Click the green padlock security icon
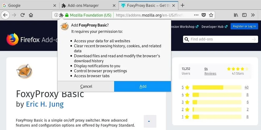The image size is (261, 130). [67, 15]
